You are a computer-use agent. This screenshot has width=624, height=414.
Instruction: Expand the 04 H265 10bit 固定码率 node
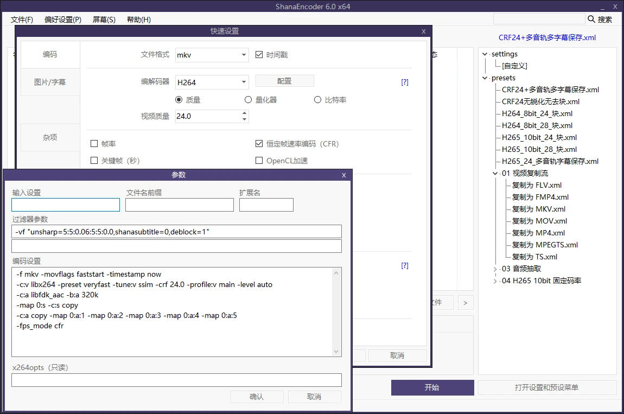pyautogui.click(x=495, y=281)
